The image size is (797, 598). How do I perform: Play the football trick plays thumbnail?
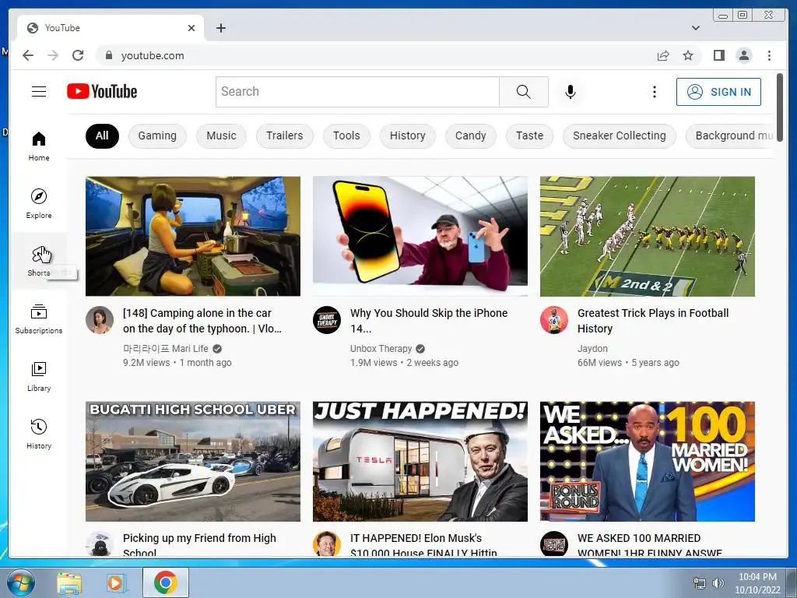tap(647, 236)
